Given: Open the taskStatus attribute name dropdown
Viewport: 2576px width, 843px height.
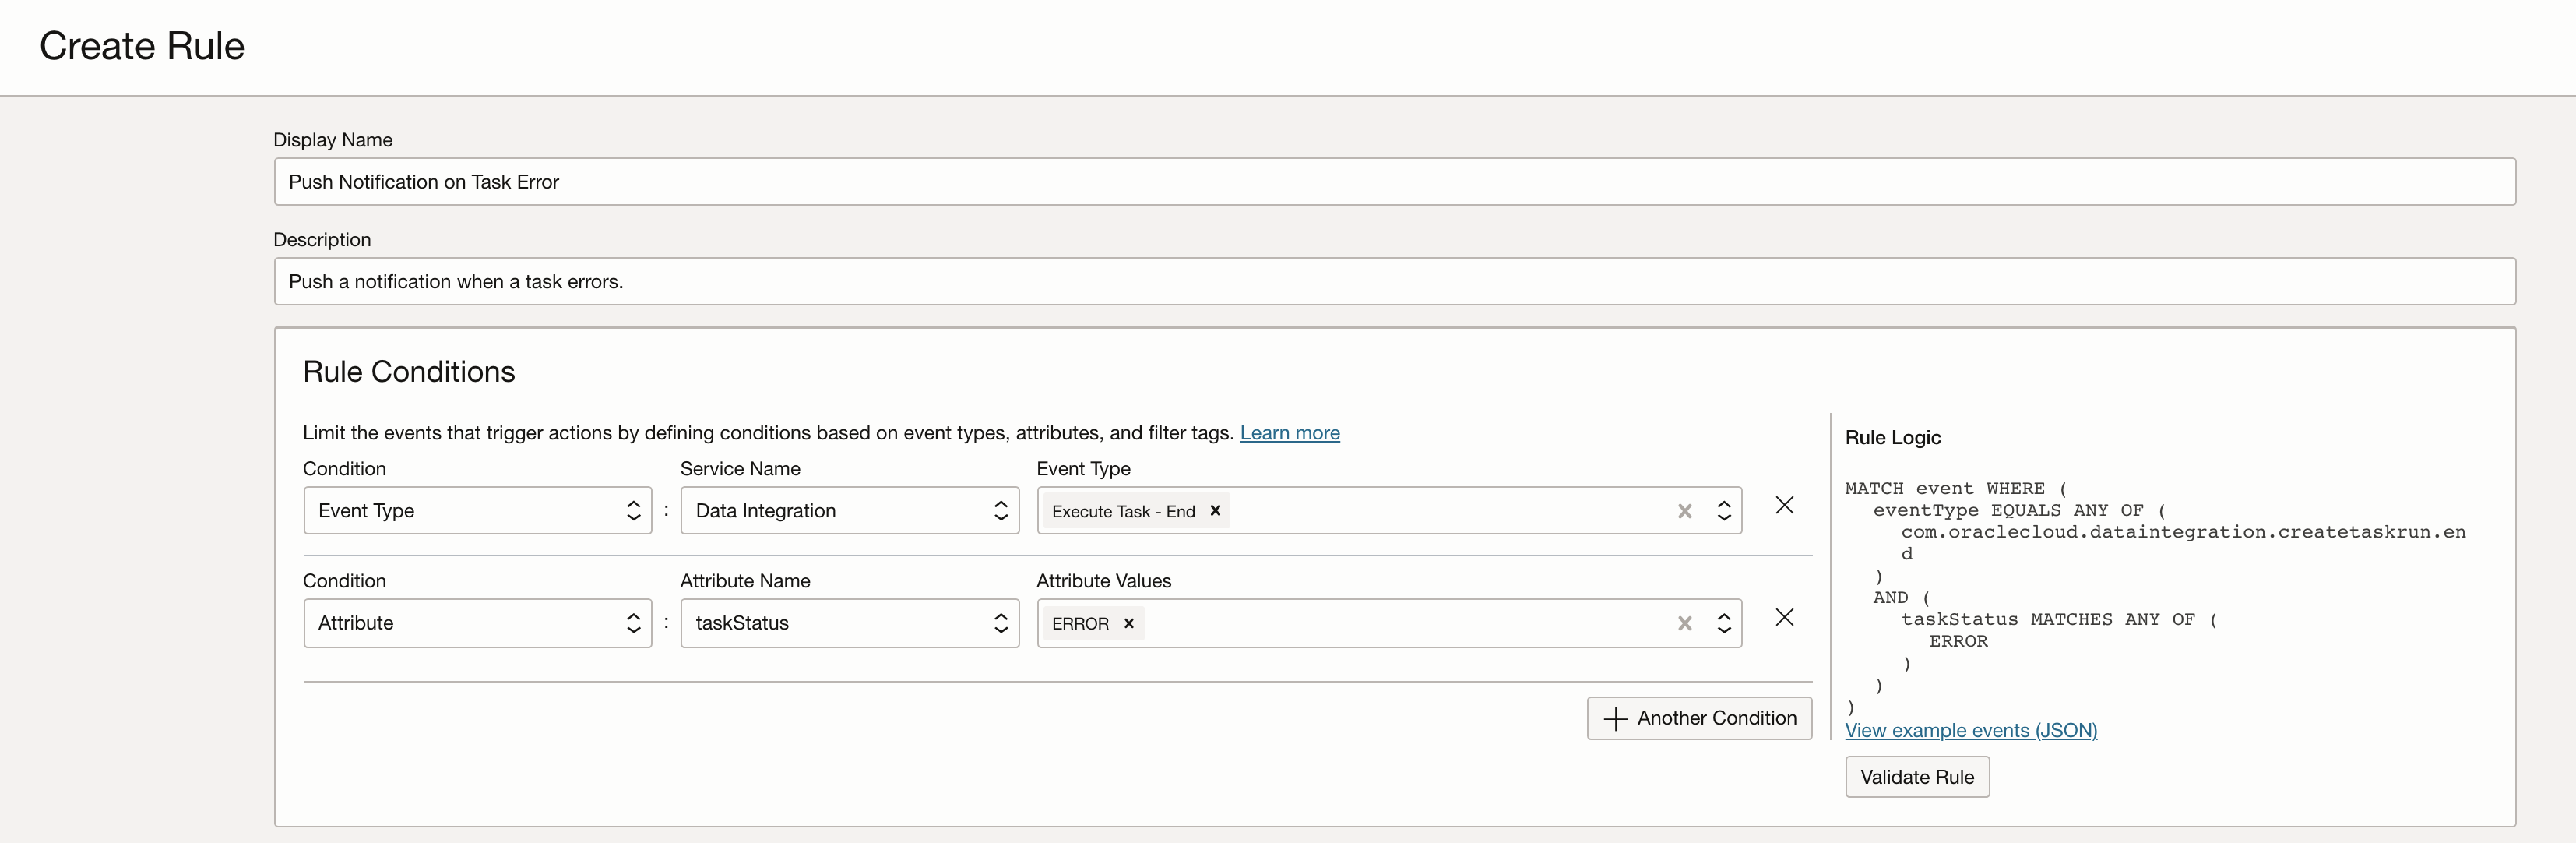Looking at the screenshot, I should click(x=849, y=623).
